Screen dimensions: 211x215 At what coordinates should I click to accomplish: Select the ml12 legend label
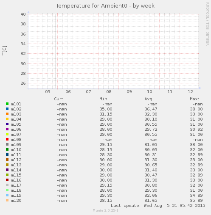pos(16,160)
